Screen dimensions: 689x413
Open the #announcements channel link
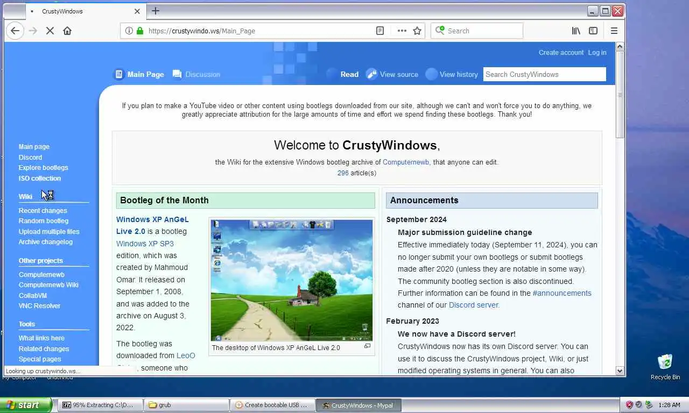click(x=562, y=293)
